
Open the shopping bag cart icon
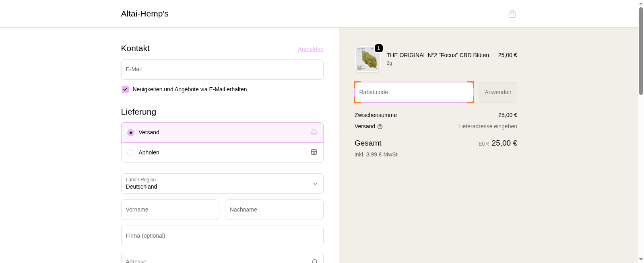(x=512, y=14)
